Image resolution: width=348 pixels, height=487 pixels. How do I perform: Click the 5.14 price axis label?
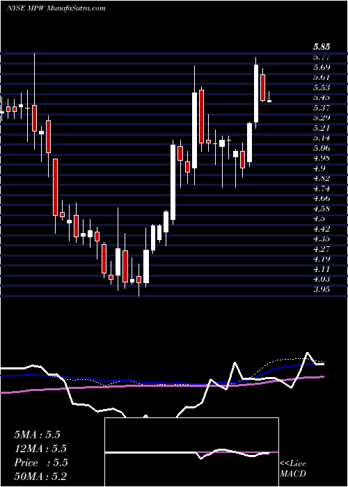click(x=322, y=138)
